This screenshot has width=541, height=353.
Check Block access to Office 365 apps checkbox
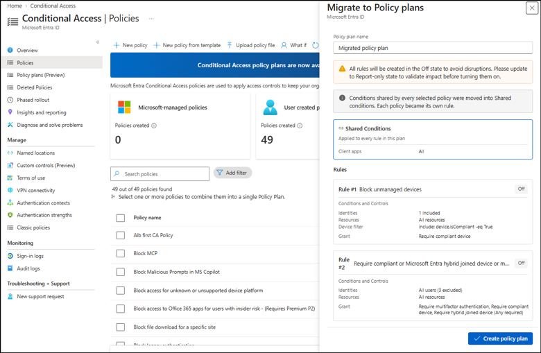pyautogui.click(x=121, y=309)
